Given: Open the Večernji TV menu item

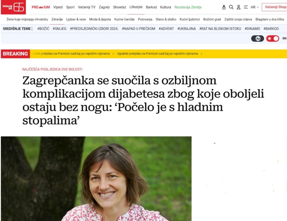Looking at the screenshot, I should click(x=87, y=7).
